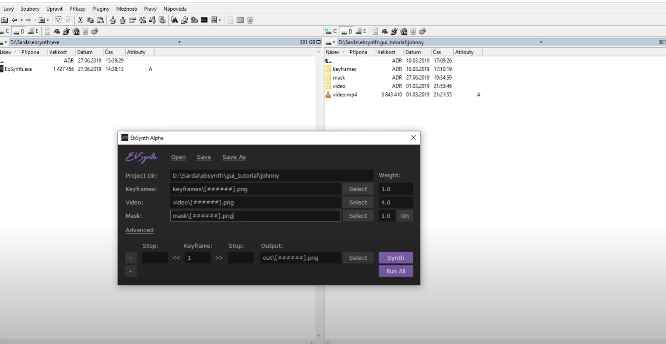Switch right panel to drive C

pos(331,31)
